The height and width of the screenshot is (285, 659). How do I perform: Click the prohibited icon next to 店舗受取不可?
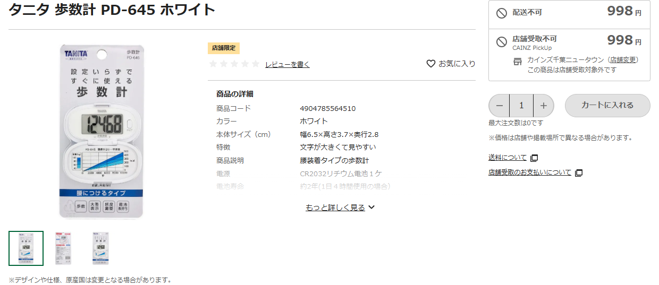point(501,42)
